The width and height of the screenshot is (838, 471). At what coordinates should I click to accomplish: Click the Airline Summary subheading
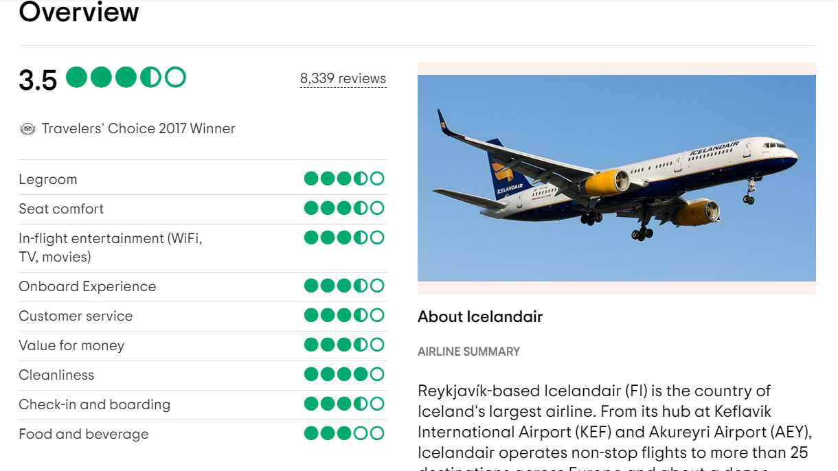468,352
